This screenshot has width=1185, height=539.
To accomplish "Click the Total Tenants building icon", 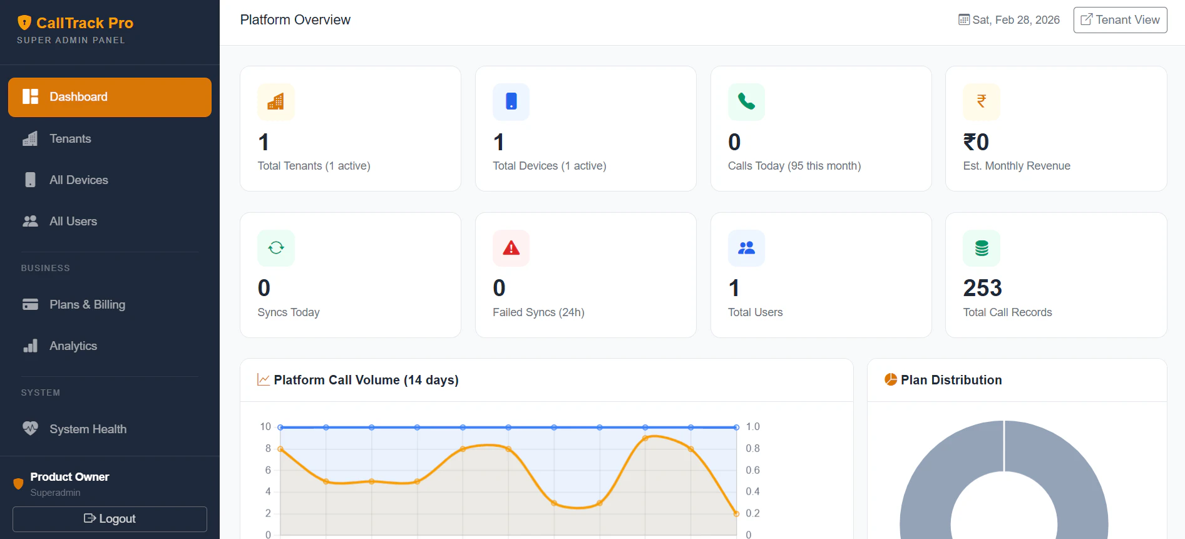I will [276, 101].
